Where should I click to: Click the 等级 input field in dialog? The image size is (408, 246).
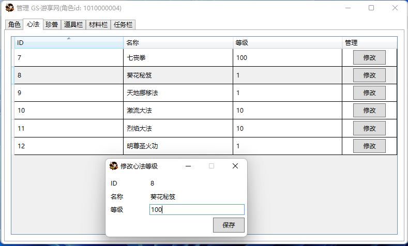pos(197,210)
